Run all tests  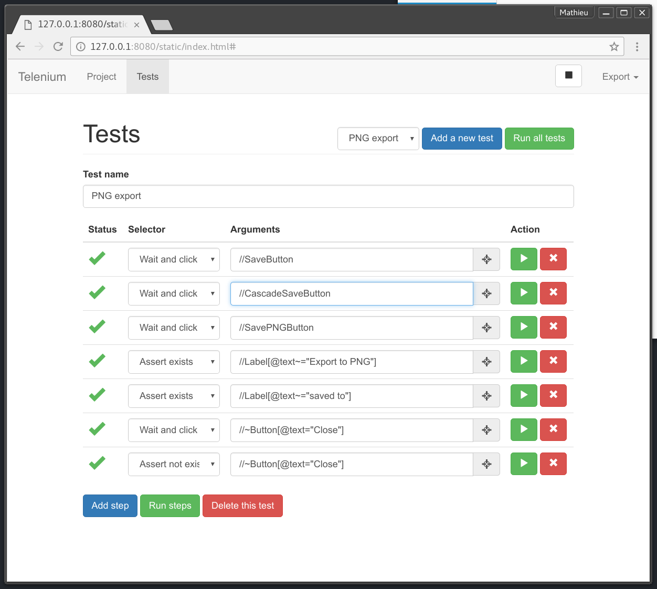click(539, 138)
